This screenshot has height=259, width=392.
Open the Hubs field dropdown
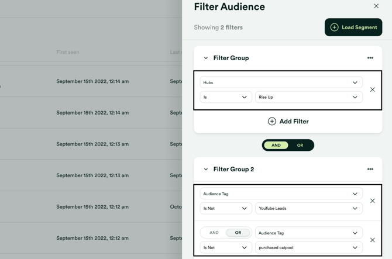click(281, 82)
